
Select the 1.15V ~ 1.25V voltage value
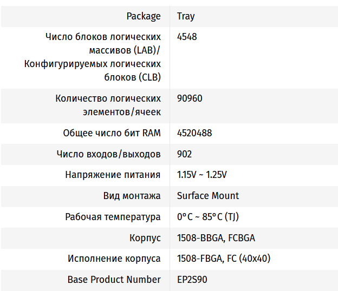click(x=201, y=175)
